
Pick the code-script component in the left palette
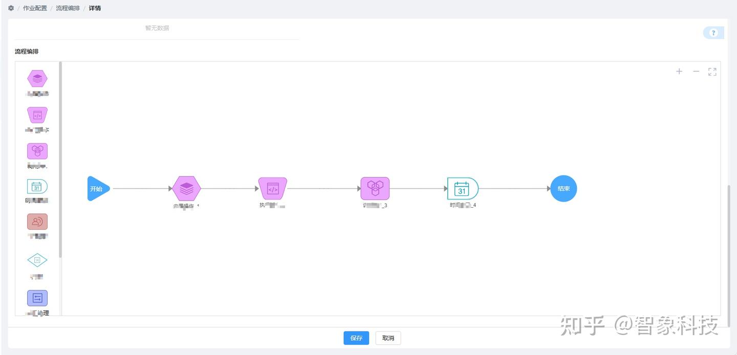pyautogui.click(x=37, y=115)
